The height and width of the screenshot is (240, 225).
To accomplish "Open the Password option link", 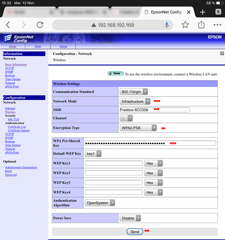I will point(11,175).
